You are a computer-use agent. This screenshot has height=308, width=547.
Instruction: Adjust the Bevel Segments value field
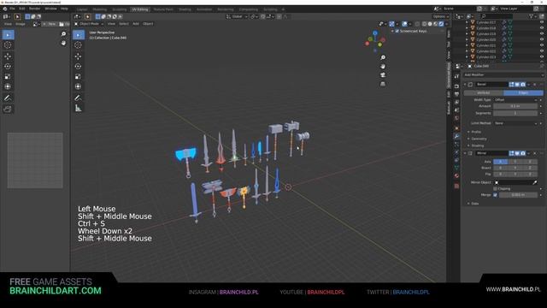point(515,113)
